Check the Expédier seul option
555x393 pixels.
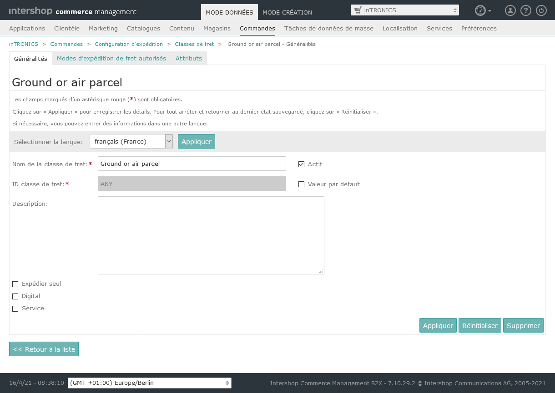click(15, 284)
